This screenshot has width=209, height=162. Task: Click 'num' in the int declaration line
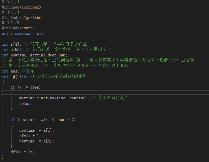tap(62, 55)
